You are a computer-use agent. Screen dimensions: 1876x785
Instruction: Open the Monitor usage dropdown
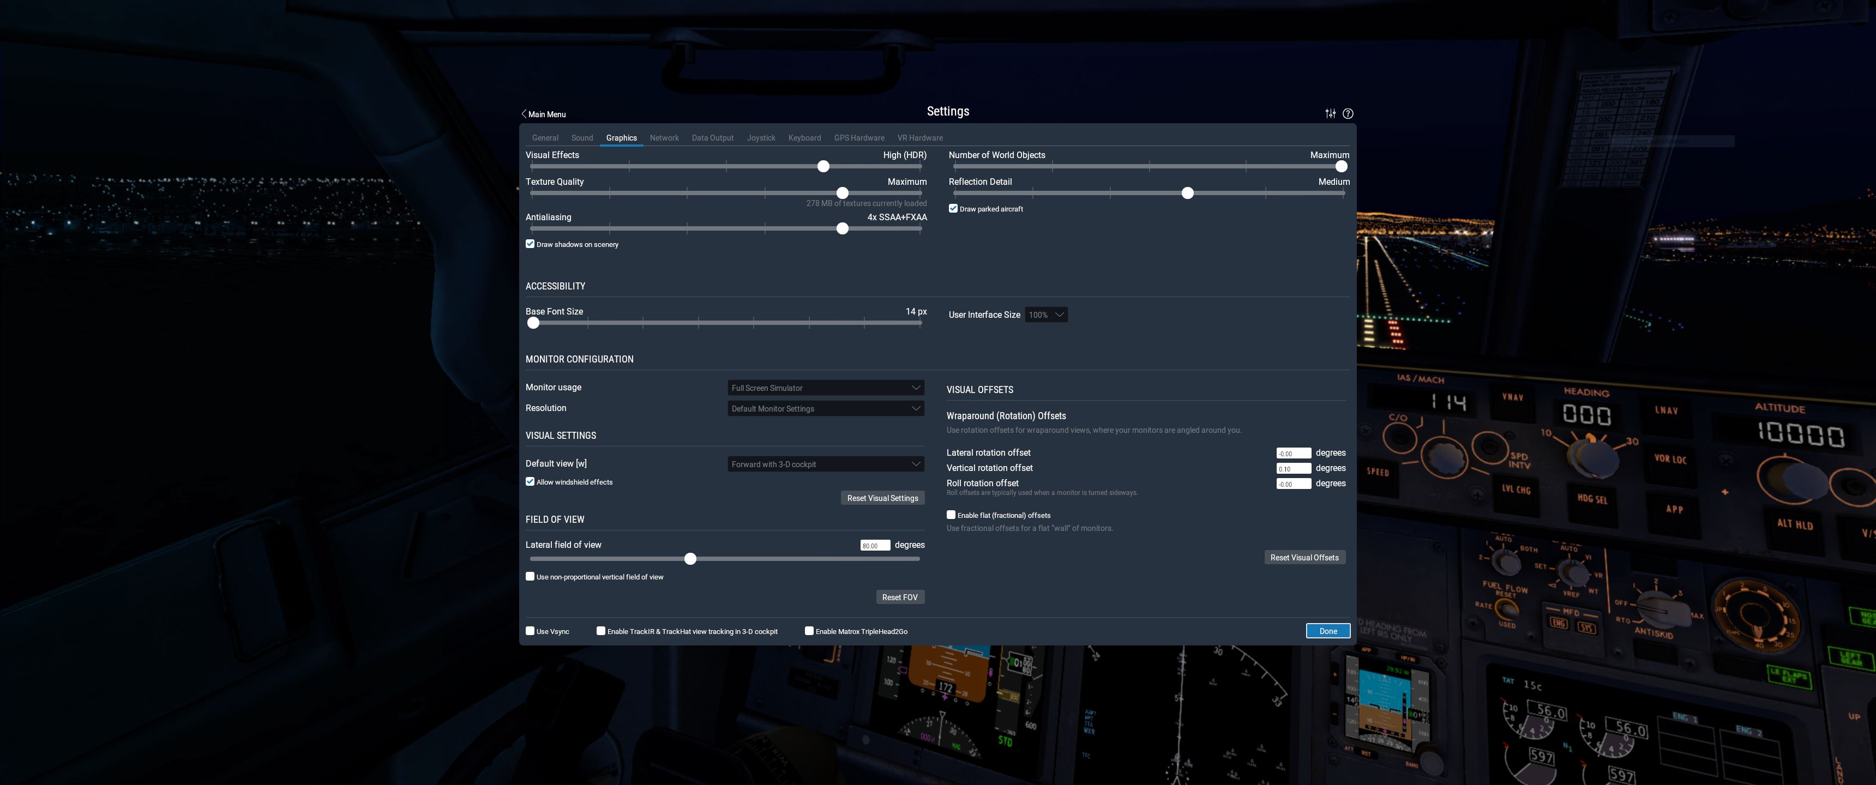click(x=825, y=388)
